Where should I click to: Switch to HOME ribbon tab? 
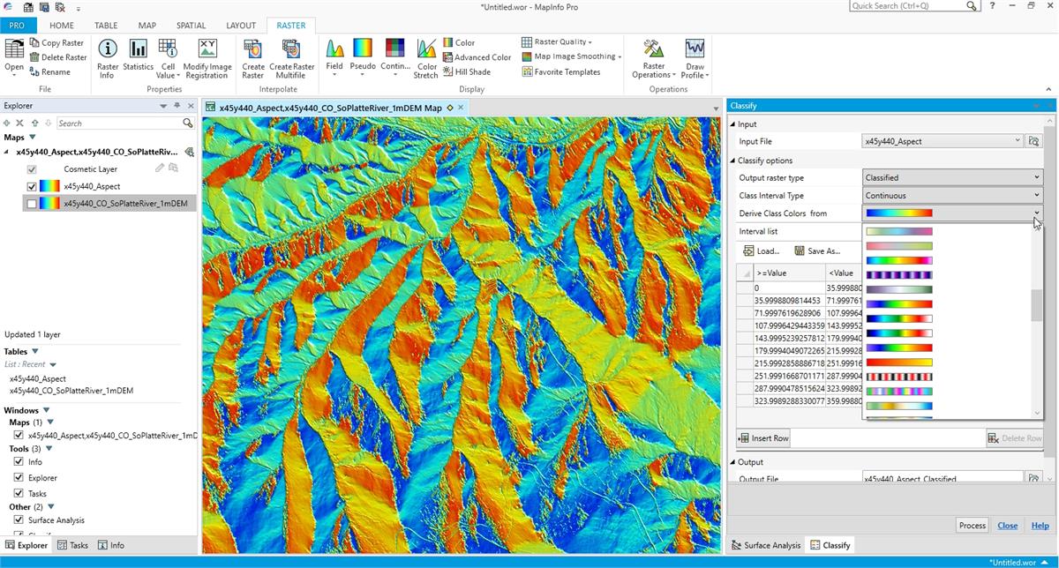point(62,26)
